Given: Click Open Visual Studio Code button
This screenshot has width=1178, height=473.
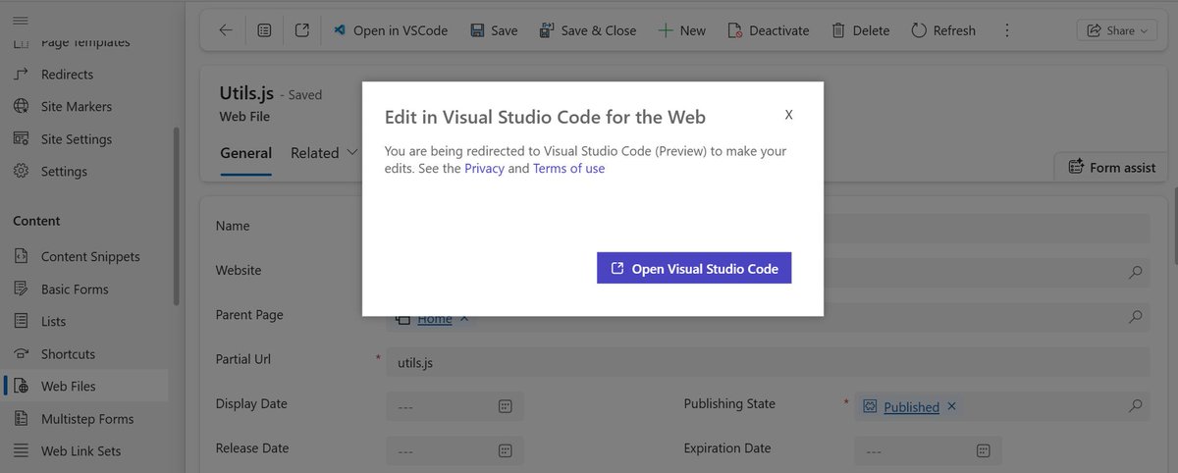Looking at the screenshot, I should tap(694, 268).
